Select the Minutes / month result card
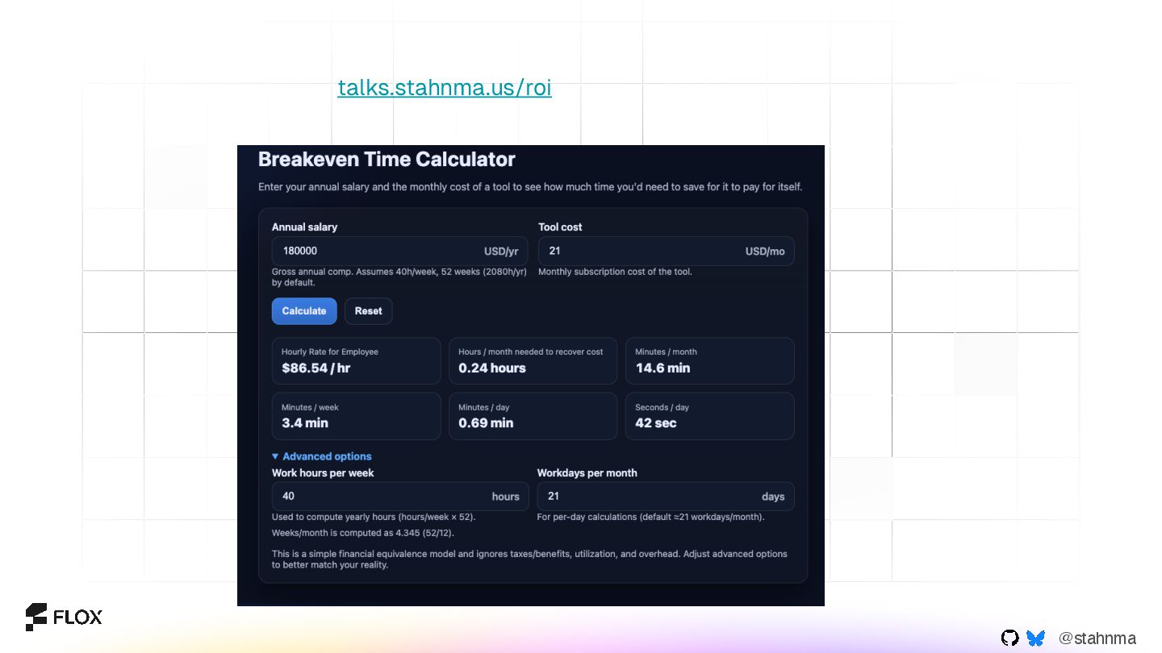Viewport: 1162px width, 653px height. pos(709,360)
